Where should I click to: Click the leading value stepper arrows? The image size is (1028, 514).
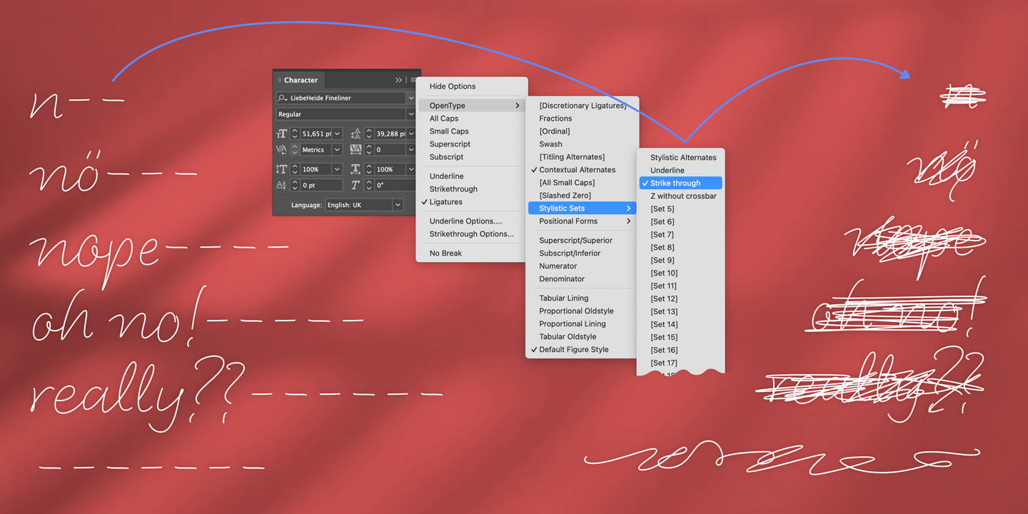[369, 133]
